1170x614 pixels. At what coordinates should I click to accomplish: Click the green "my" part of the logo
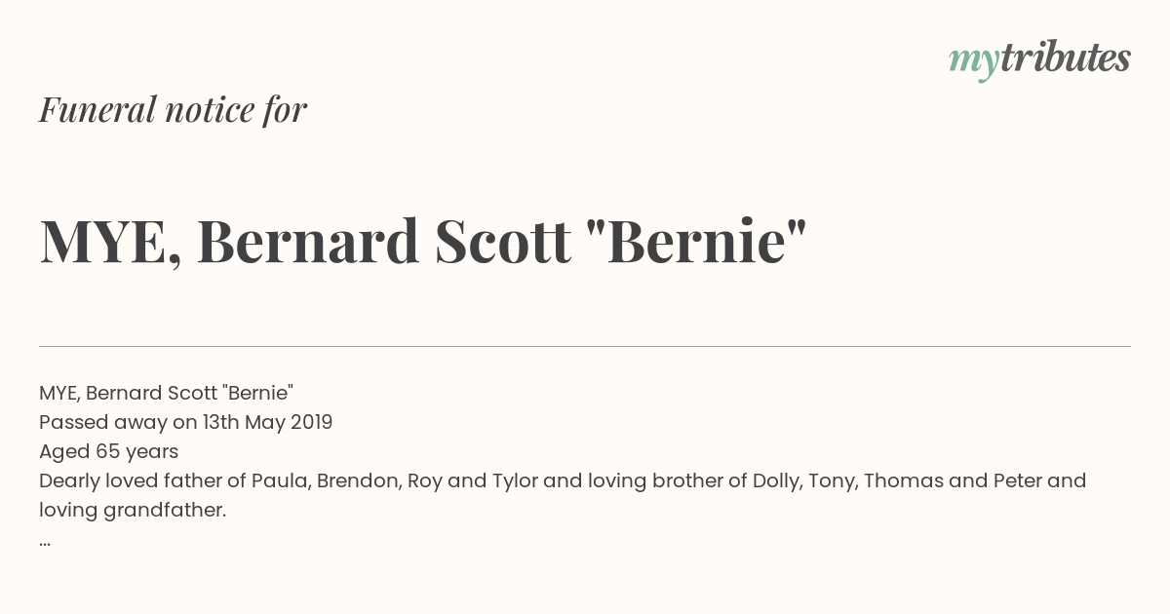pyautogui.click(x=973, y=62)
